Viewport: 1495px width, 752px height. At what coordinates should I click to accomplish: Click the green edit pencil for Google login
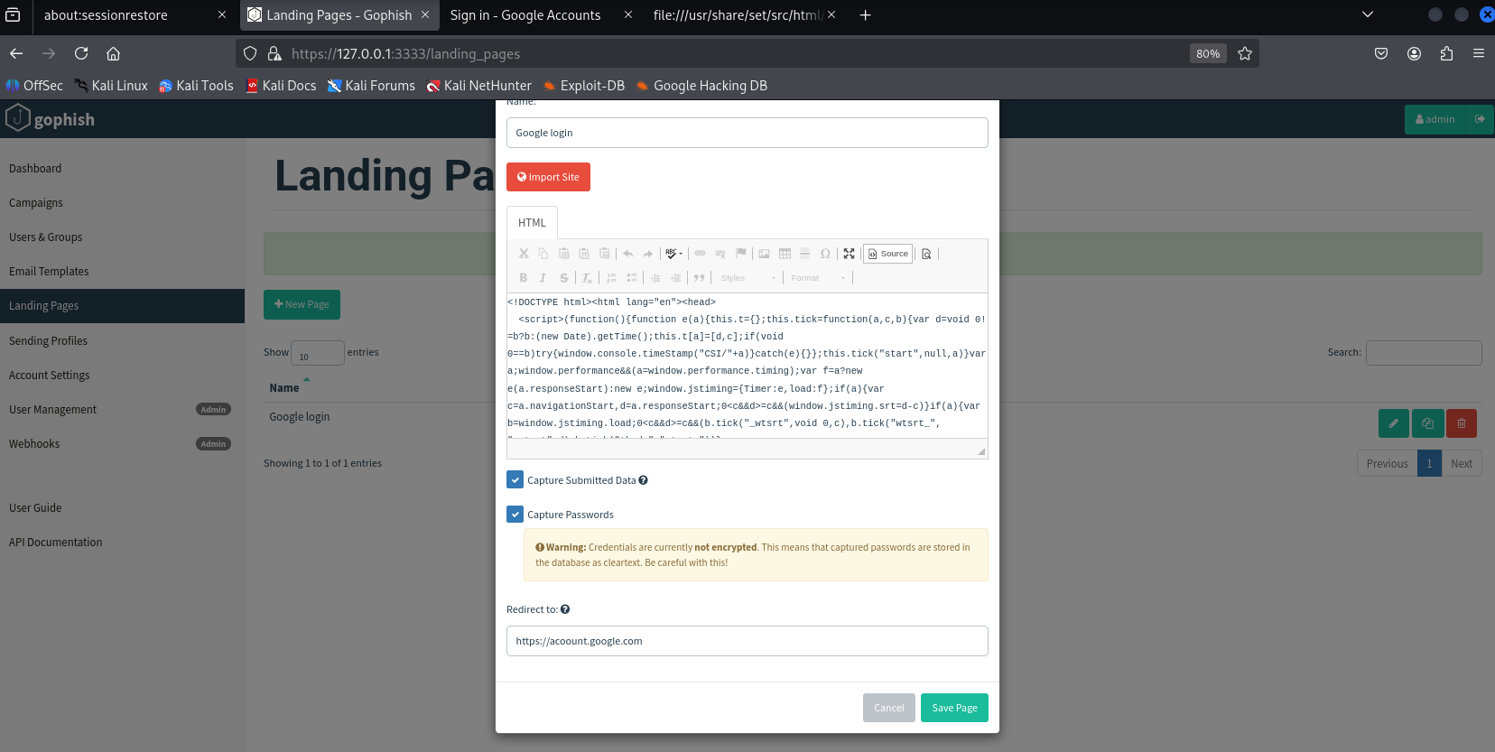click(x=1394, y=422)
